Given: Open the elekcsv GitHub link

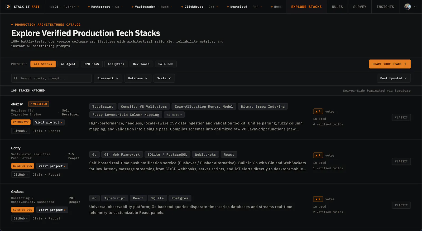Looking at the screenshot, I should click(x=21, y=131).
